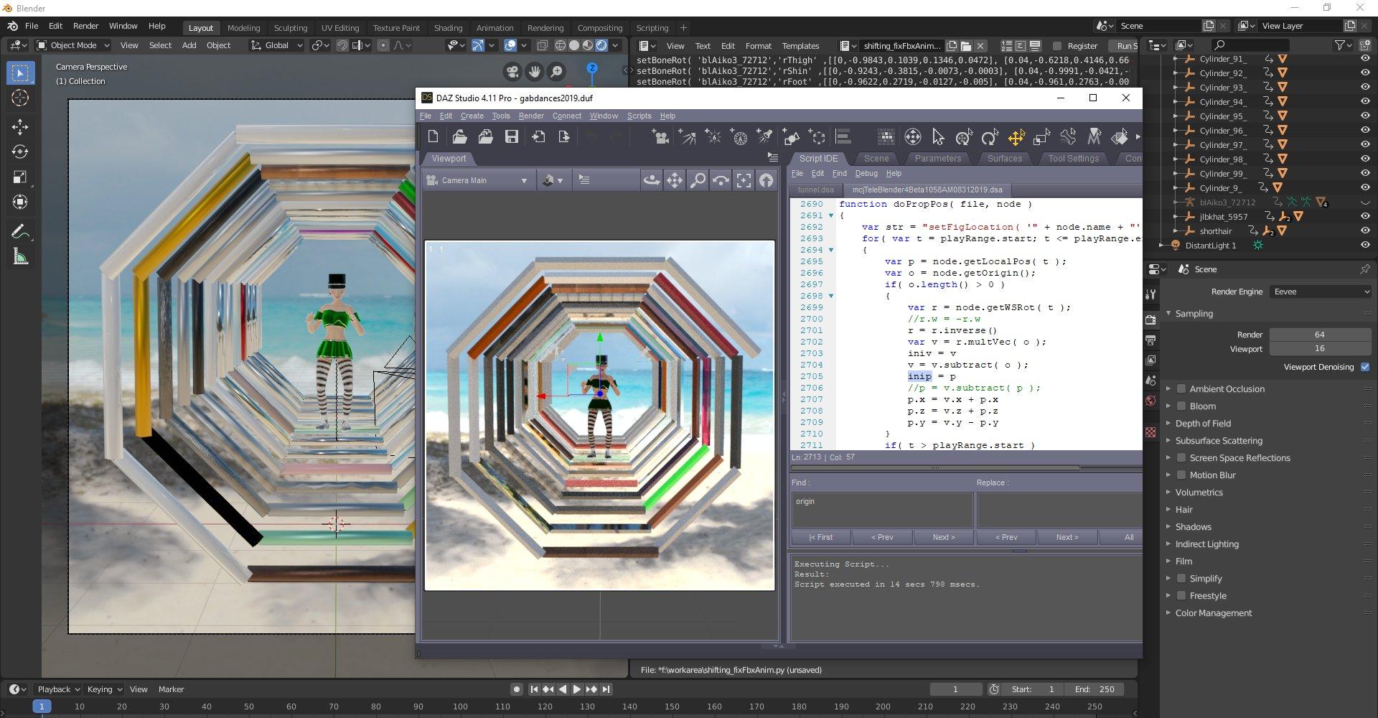Screen dimensions: 1378x718
Task: Click the New file icon in DAZ Studio
Action: pyautogui.click(x=433, y=136)
